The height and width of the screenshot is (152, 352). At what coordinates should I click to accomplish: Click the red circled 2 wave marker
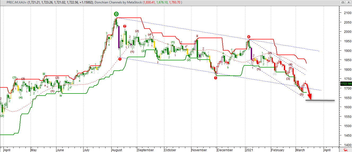pos(125,26)
